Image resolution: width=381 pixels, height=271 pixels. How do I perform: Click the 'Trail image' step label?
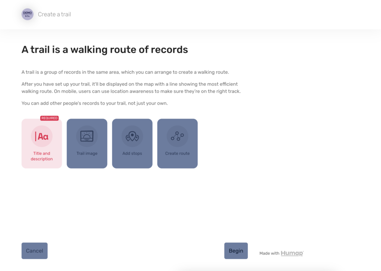[x=87, y=154]
